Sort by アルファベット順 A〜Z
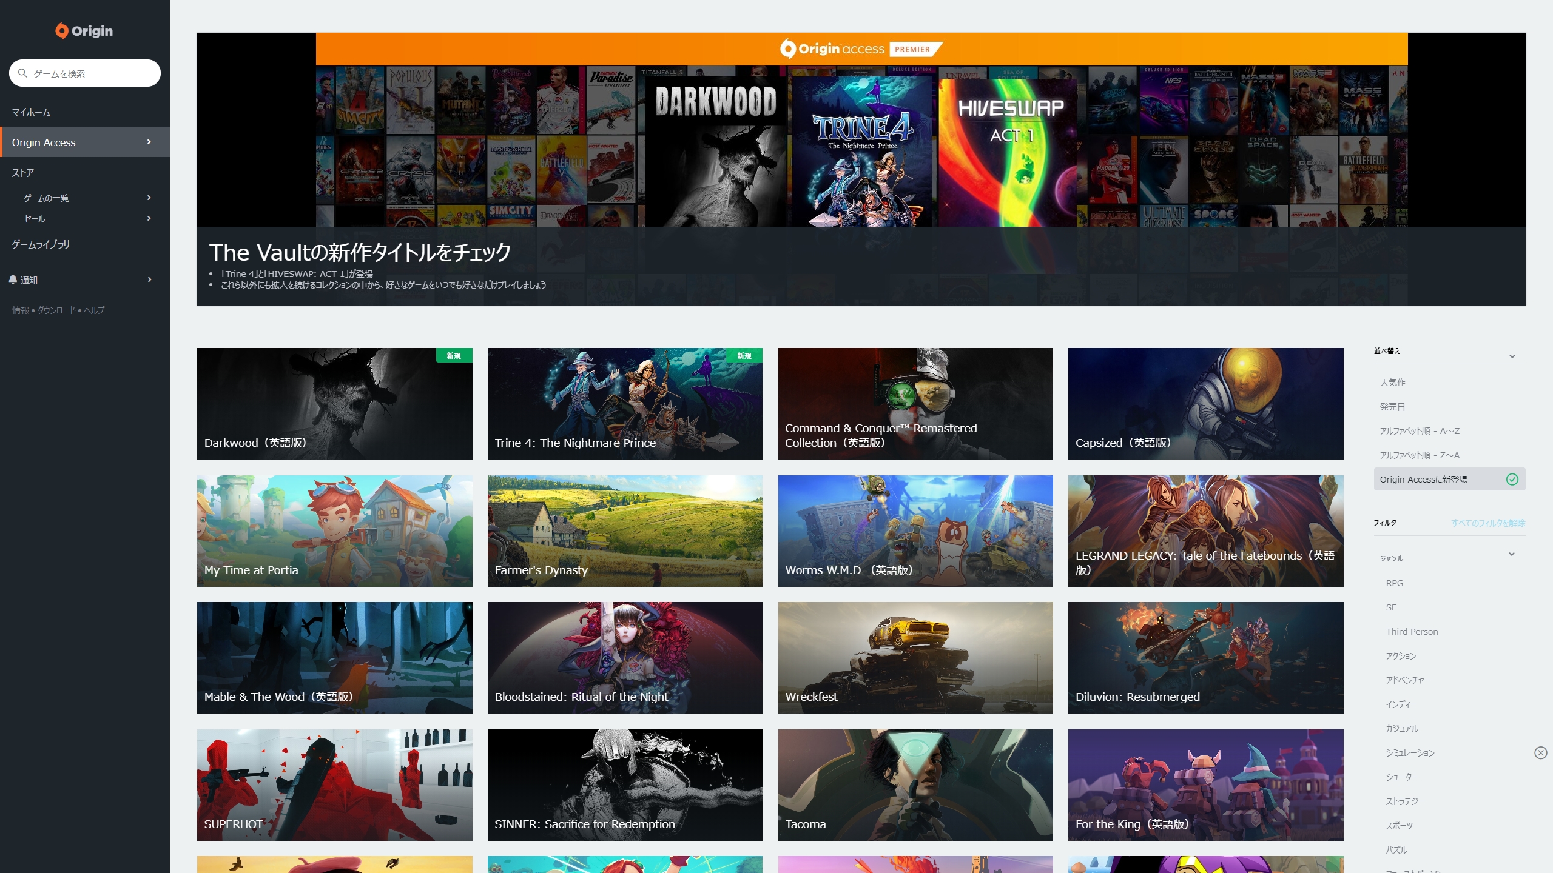The width and height of the screenshot is (1553, 873). coord(1419,431)
